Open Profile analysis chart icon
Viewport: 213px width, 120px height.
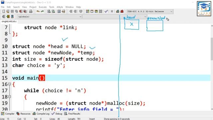coord(117,11)
